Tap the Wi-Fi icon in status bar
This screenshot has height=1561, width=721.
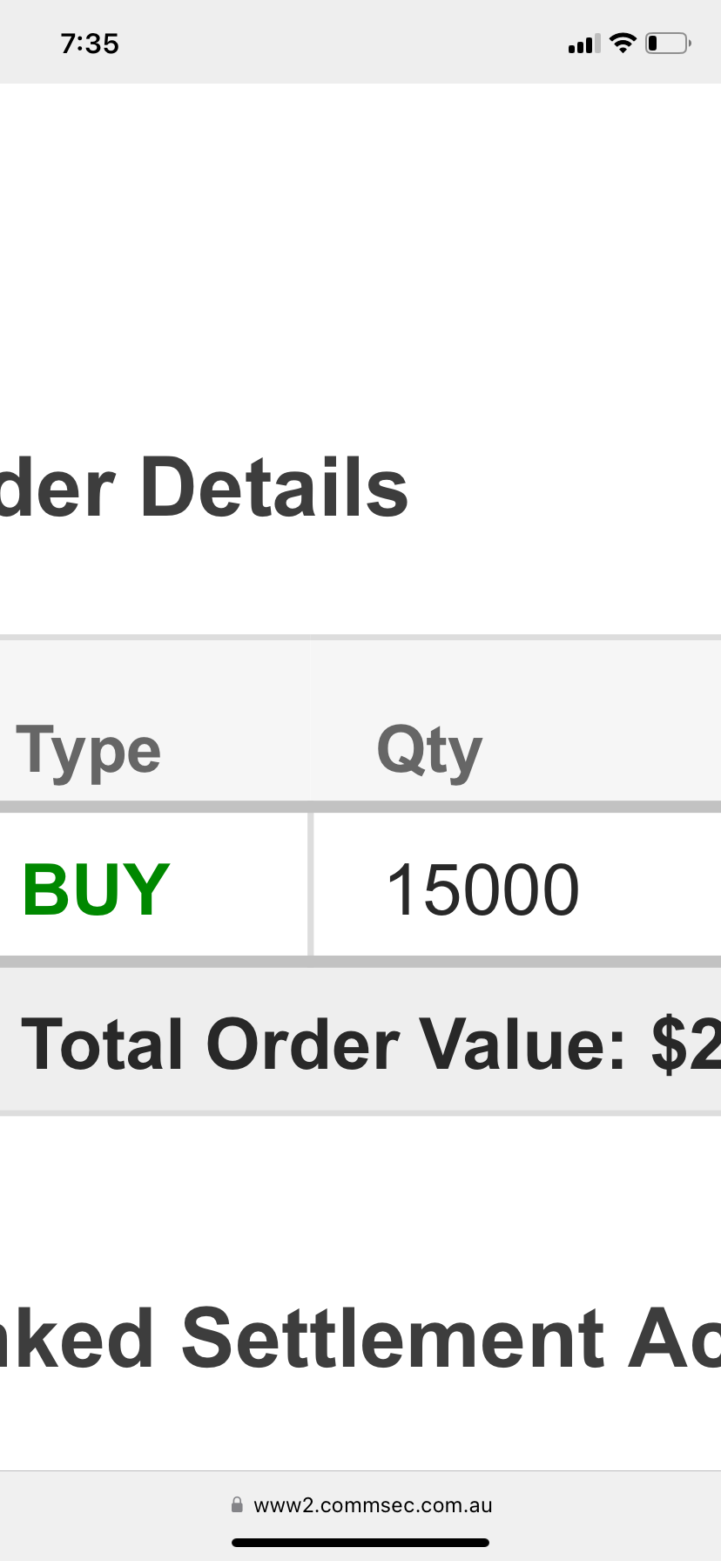[x=623, y=43]
